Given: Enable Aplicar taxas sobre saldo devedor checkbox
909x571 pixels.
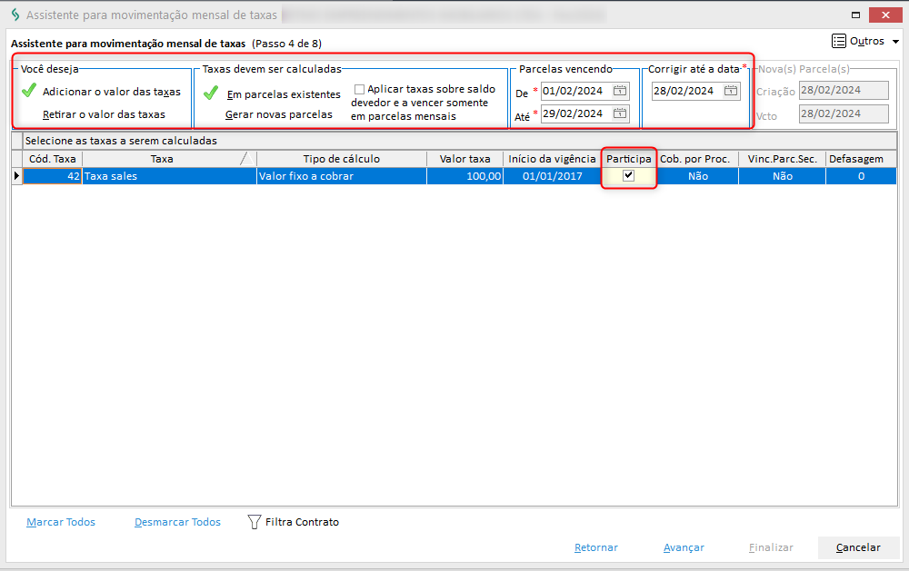Looking at the screenshot, I should (x=359, y=89).
